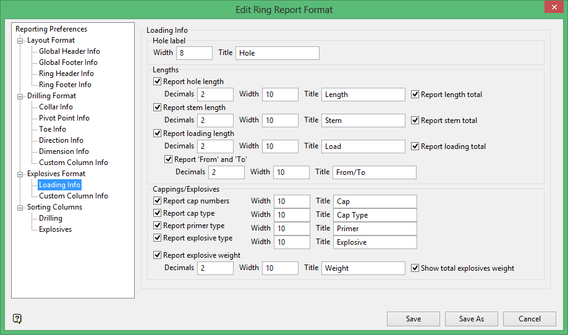Focus the explosive weight Decimals field
Image resolution: width=568 pixels, height=335 pixels.
pos(215,268)
